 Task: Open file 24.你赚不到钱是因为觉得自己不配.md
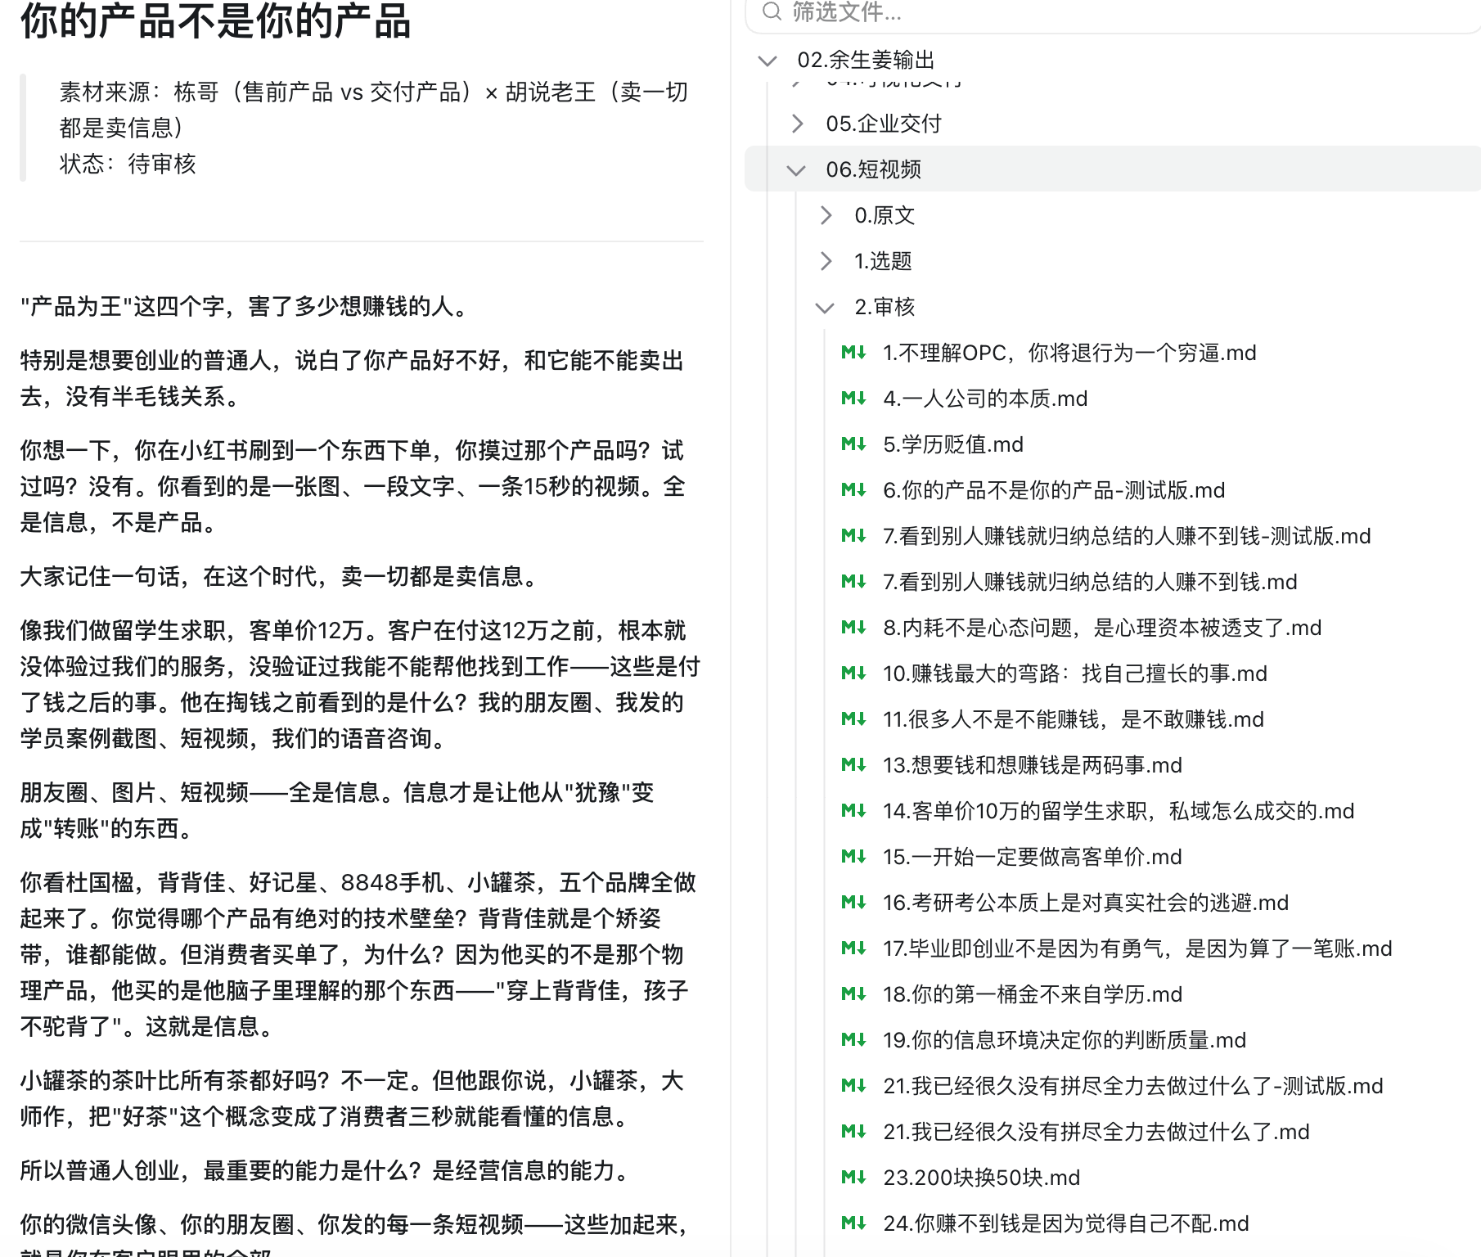[x=1066, y=1223]
